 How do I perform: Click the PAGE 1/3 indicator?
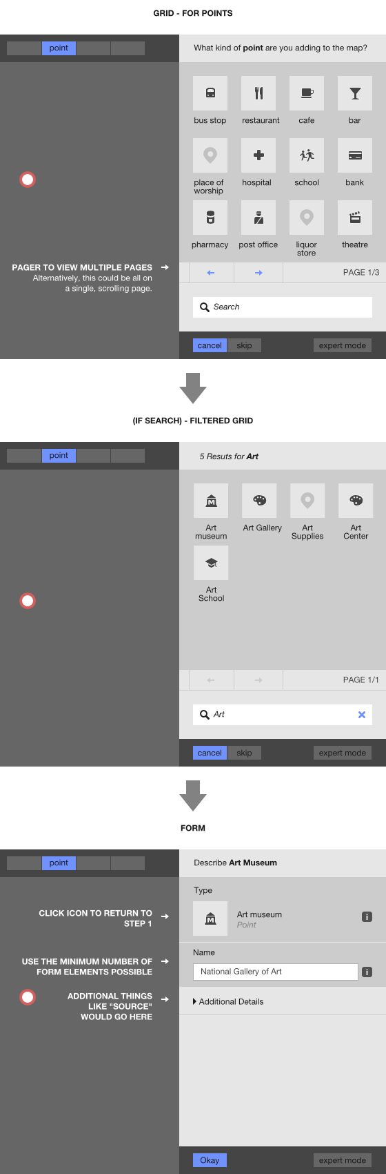(361, 273)
